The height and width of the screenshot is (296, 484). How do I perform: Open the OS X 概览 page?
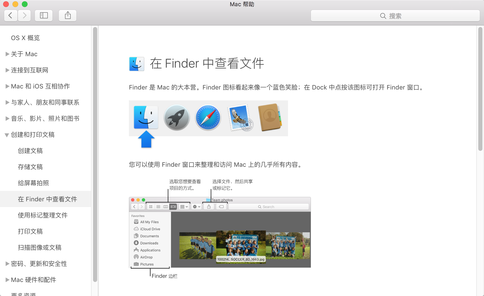(x=25, y=38)
